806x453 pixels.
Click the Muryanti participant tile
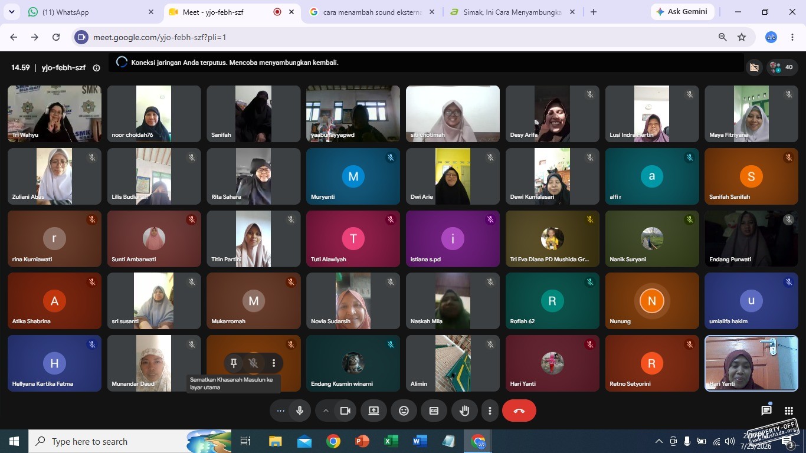click(x=353, y=176)
